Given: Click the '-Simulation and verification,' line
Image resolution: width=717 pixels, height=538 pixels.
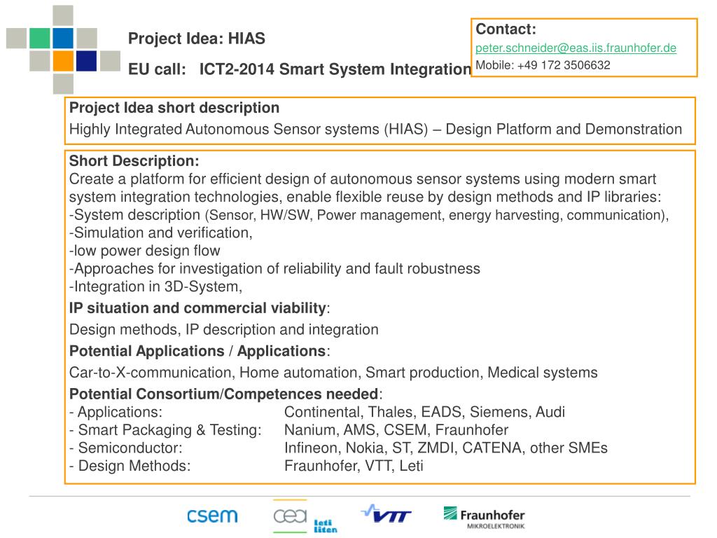Looking at the screenshot, I should [x=160, y=233].
